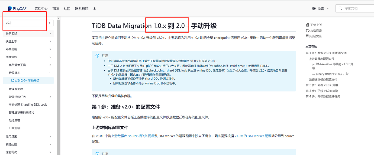Image resolution: width=374 pixels, height=155 pixels.
Task: Select 管理数据源 in sidebar
Action: (x=16, y=89)
